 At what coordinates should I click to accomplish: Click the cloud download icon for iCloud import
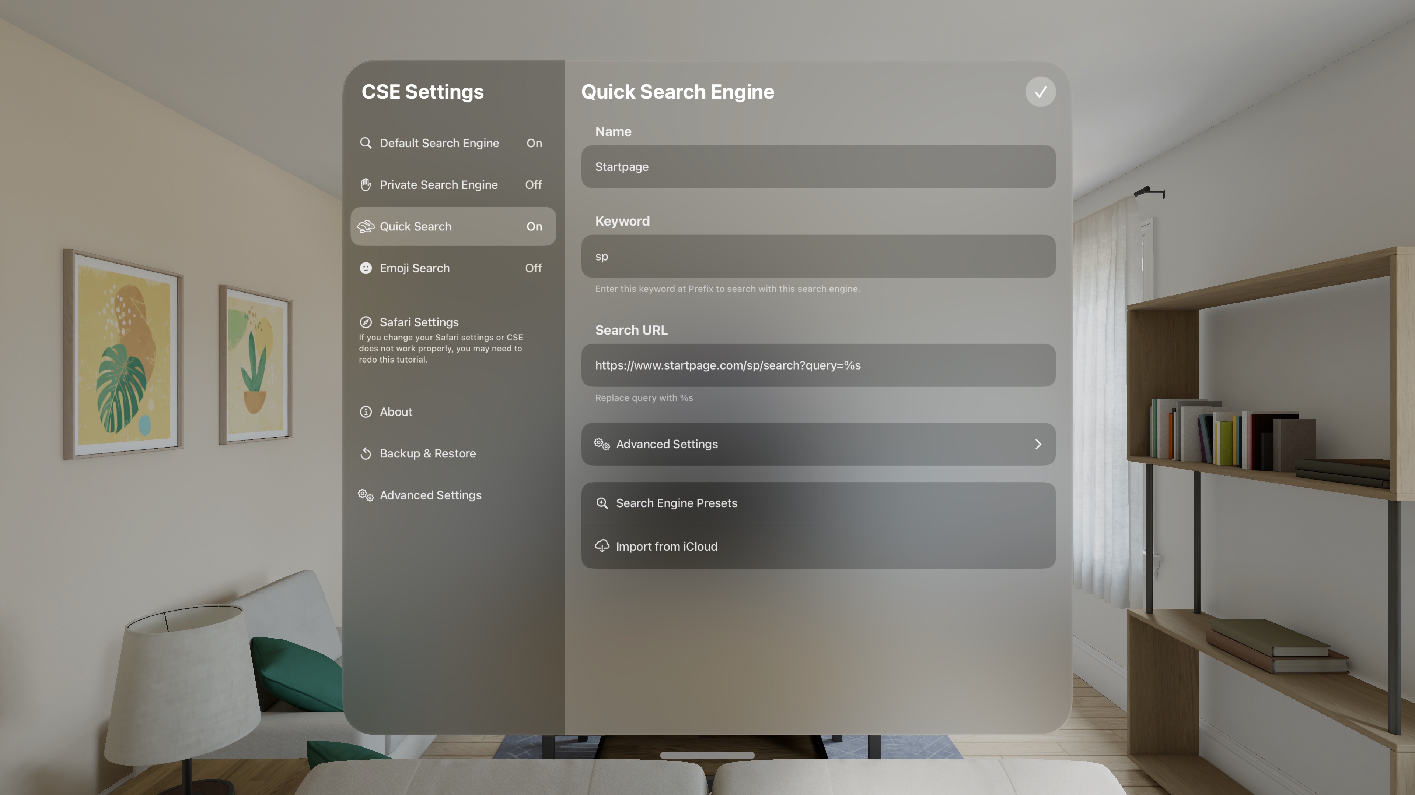tap(602, 546)
